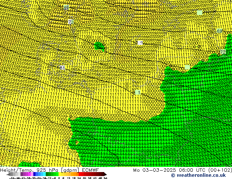Click the 72 contour label near top left

tap(71, 22)
